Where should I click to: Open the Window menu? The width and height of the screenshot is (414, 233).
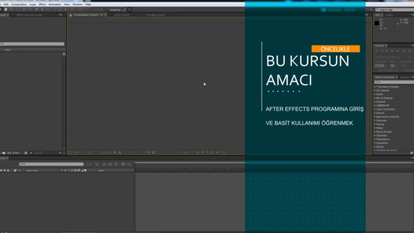pyautogui.click(x=78, y=5)
